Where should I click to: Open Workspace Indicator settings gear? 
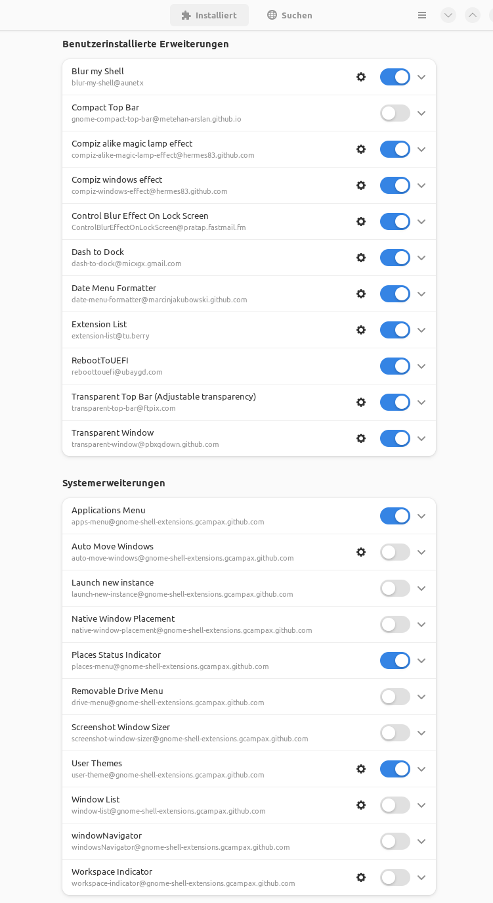point(360,877)
